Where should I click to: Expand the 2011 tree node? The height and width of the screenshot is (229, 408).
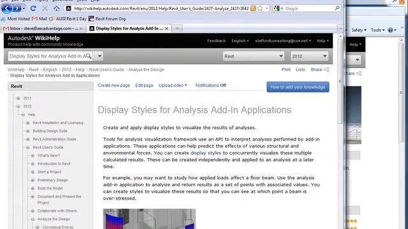[18, 98]
